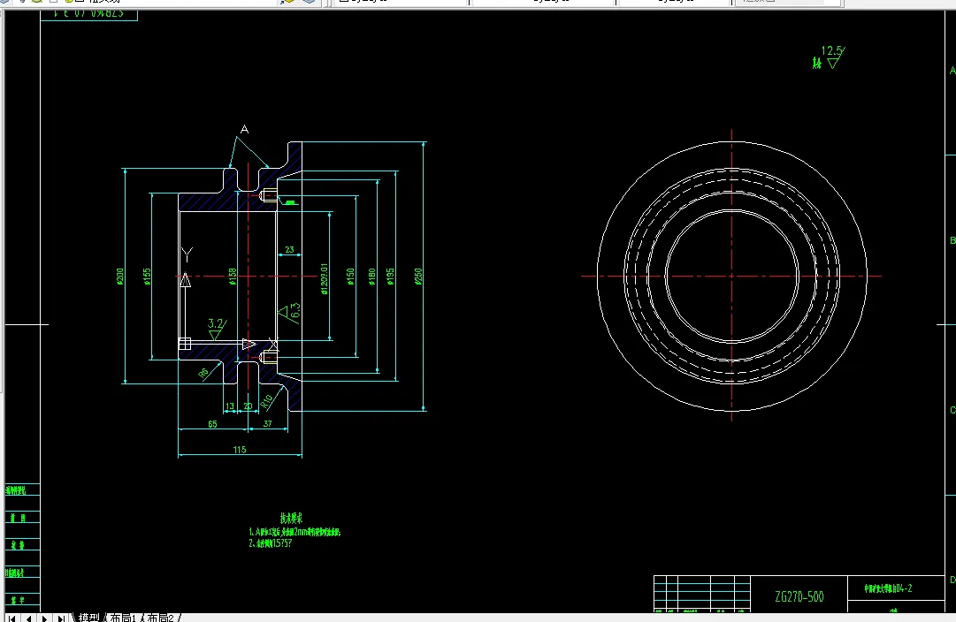Image resolution: width=956 pixels, height=622 pixels.
Task: Select the 技术要求 notes heading
Action: 292,519
